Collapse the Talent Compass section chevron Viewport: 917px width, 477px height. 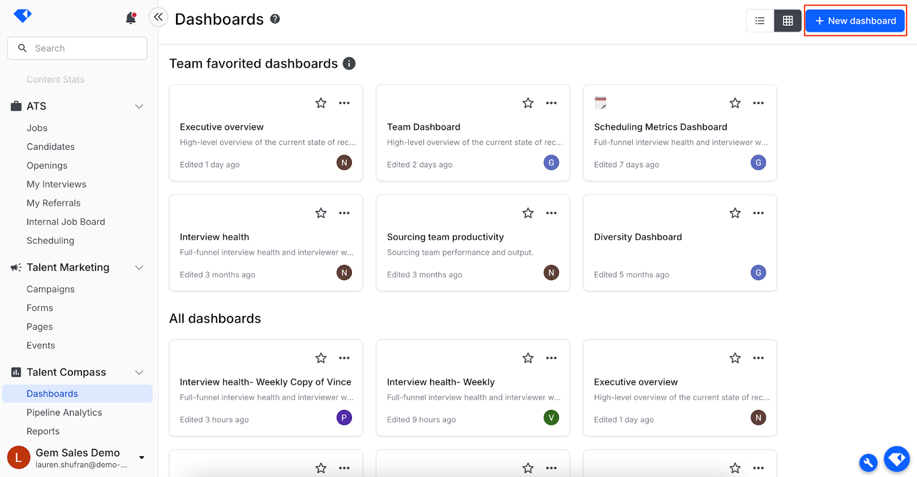pyautogui.click(x=139, y=373)
